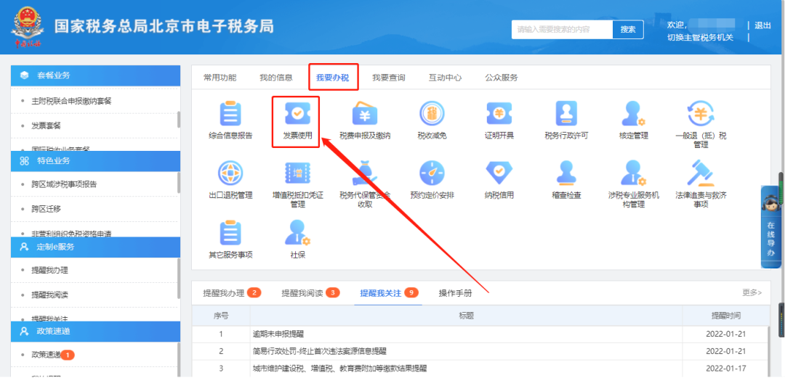The image size is (785, 378).
Task: Open 核定管理 icon
Action: point(633,113)
